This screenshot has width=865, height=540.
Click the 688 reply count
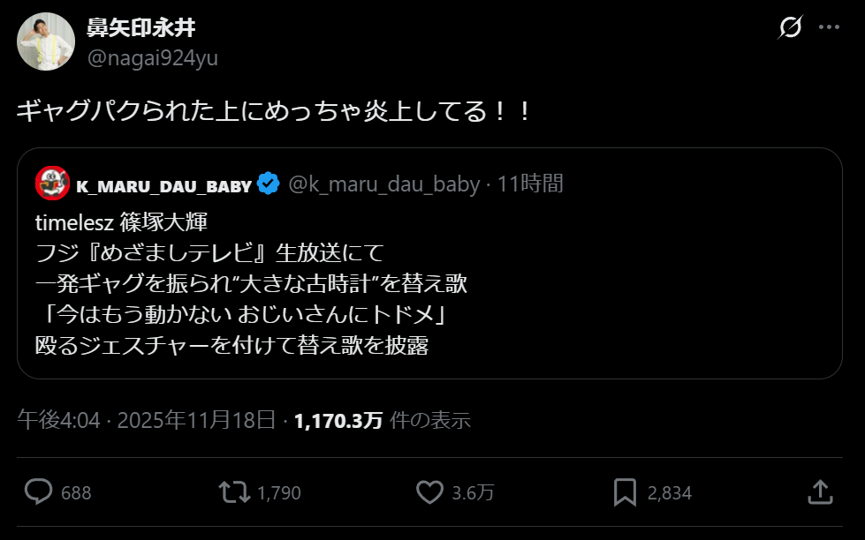tap(76, 493)
